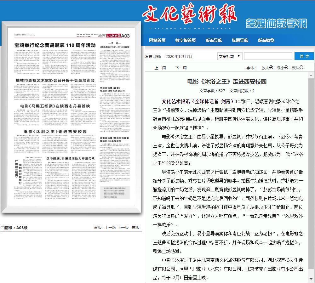Jump to first page via 首版
Screen dimensions: 315x283
[x=98, y=227]
